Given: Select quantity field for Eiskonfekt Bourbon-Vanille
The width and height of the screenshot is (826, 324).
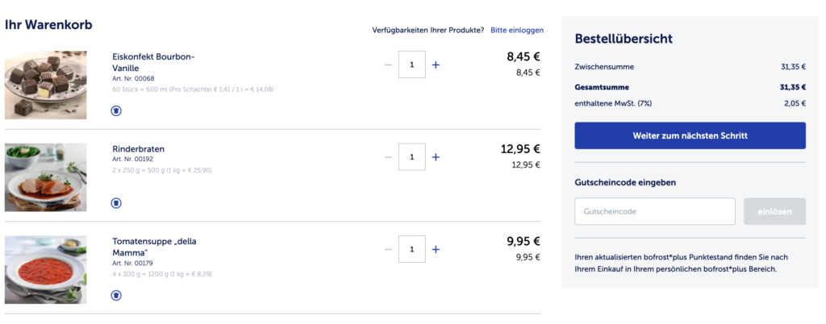Looking at the screenshot, I should pyautogui.click(x=412, y=64).
